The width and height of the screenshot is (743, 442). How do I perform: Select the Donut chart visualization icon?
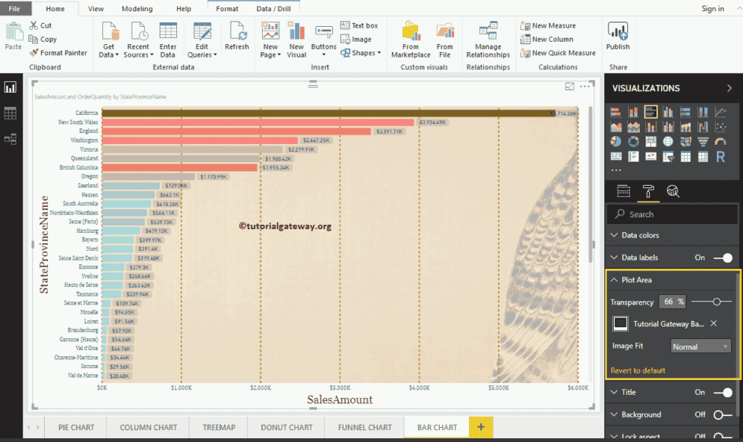[x=634, y=141]
